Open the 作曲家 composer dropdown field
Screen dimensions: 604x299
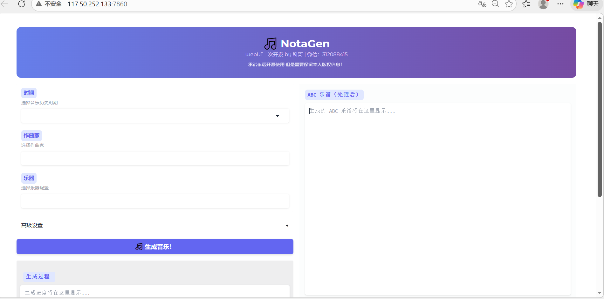point(155,158)
